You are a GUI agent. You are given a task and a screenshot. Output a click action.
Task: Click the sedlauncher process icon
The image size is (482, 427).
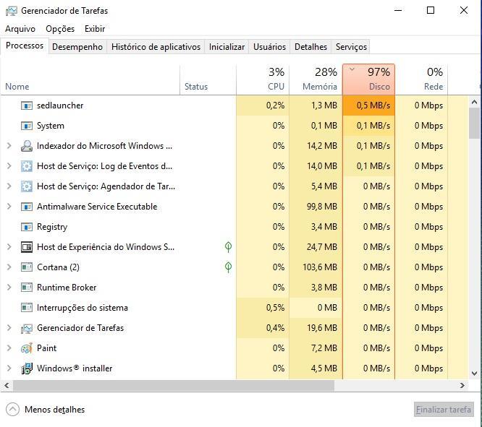(27, 105)
